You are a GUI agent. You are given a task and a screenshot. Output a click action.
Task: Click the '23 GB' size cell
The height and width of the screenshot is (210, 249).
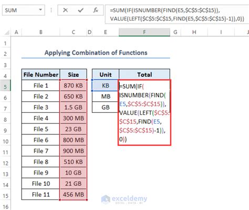(x=74, y=129)
